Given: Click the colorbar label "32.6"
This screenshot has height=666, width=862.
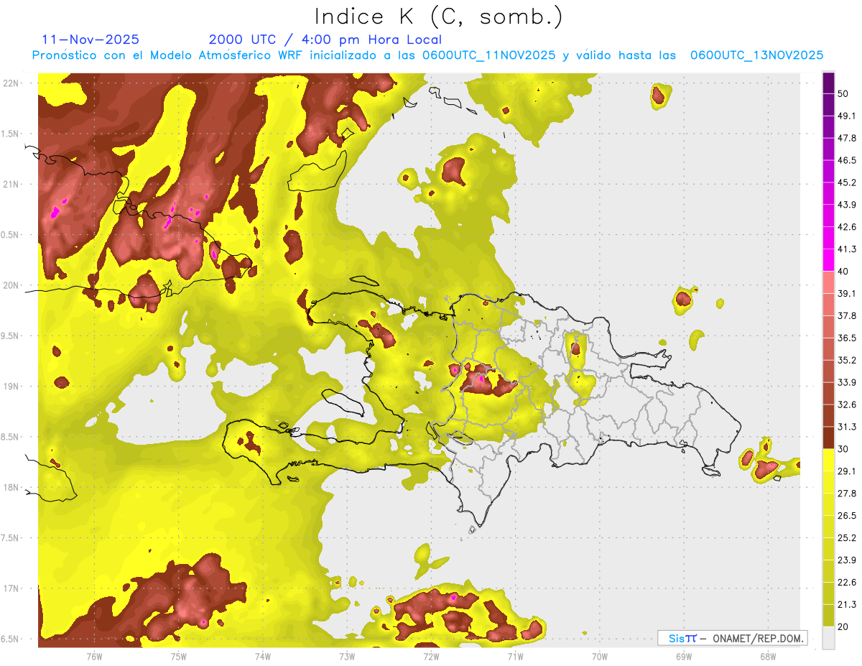Looking at the screenshot, I should (847, 404).
